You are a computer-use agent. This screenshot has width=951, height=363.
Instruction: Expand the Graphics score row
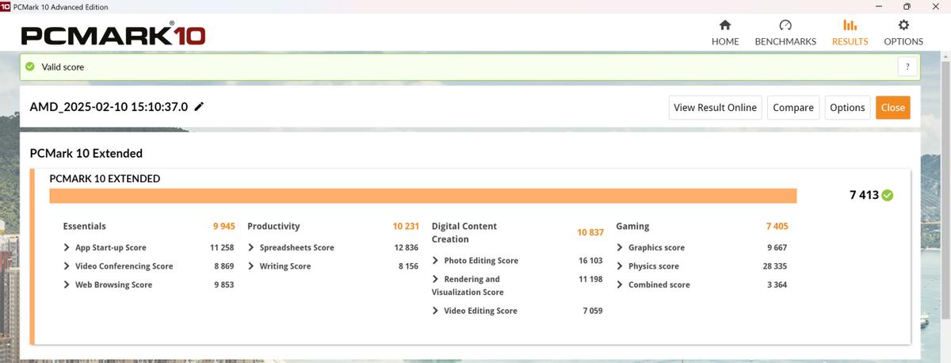tap(620, 247)
